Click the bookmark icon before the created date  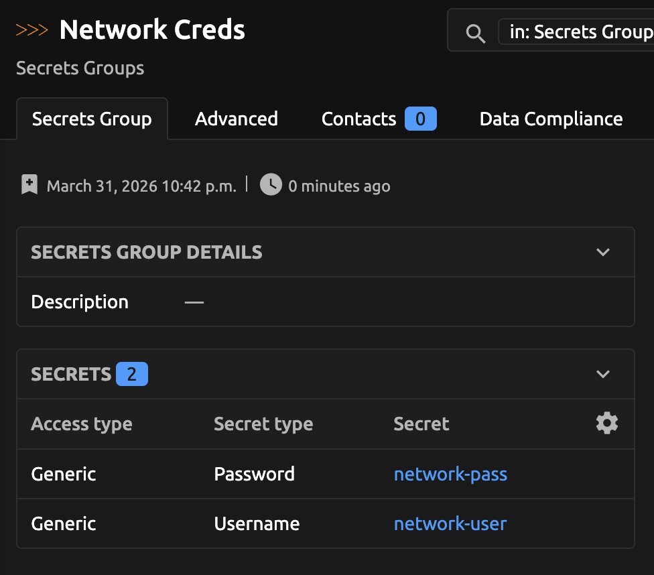[x=29, y=185]
